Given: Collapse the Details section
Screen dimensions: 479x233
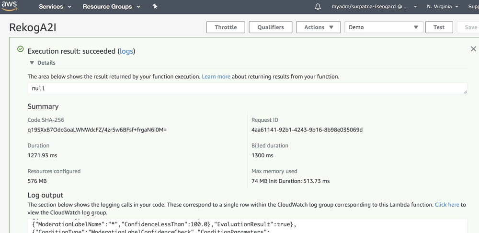Looking at the screenshot, I should tap(43, 63).
